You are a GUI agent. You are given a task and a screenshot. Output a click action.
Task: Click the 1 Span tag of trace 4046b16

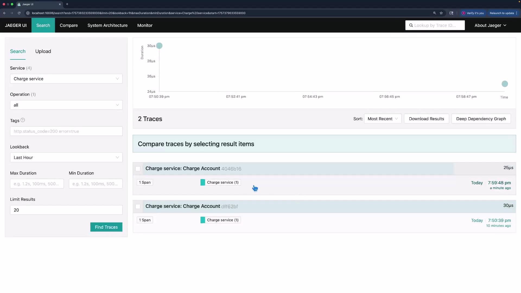click(x=145, y=182)
